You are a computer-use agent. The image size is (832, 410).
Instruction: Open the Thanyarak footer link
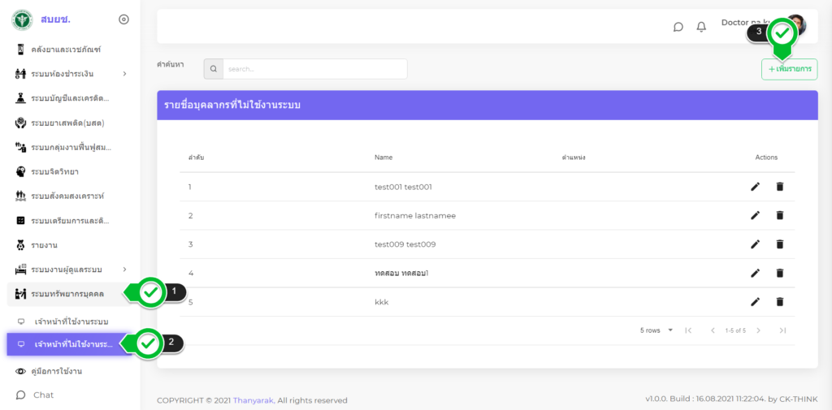click(x=253, y=400)
